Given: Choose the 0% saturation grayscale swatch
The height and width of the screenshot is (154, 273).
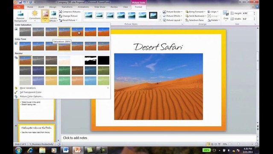Looking at the screenshot, I should coord(25,32).
